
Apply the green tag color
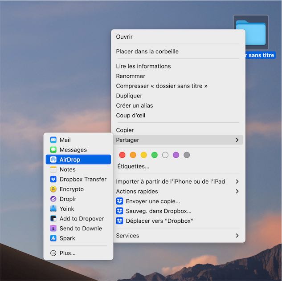[x=155, y=155]
